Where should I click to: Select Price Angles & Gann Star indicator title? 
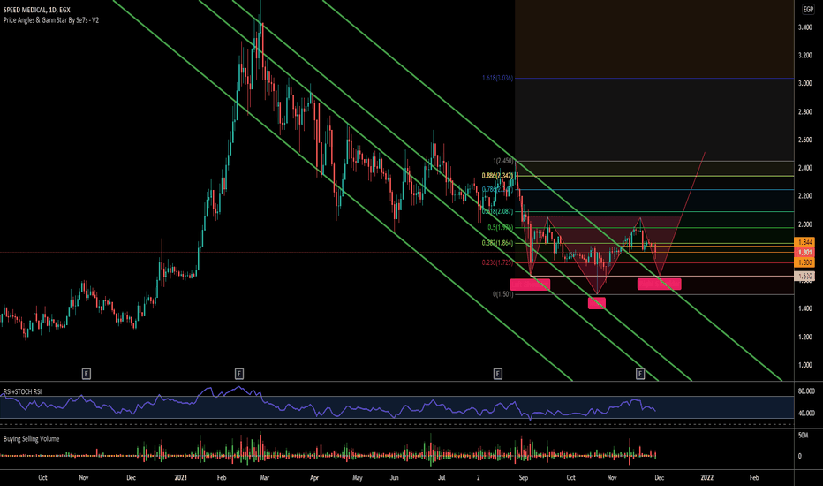pyautogui.click(x=51, y=20)
